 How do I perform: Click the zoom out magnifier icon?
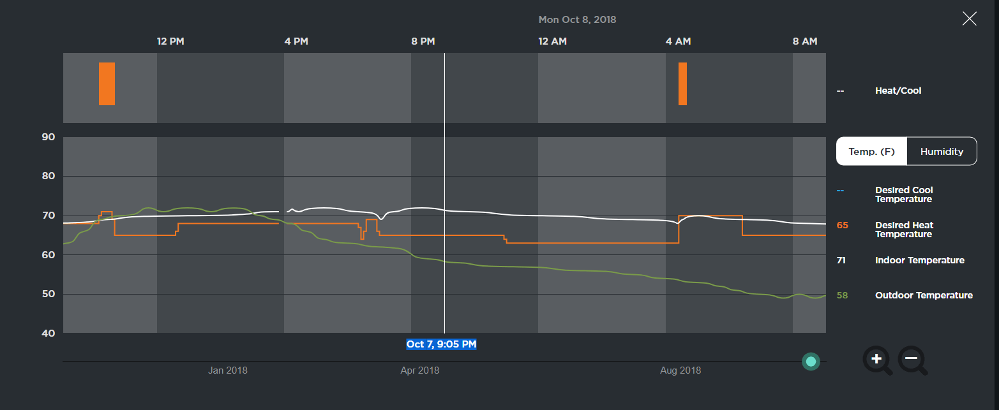(912, 360)
